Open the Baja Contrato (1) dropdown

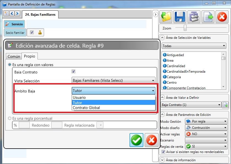(x=191, y=105)
